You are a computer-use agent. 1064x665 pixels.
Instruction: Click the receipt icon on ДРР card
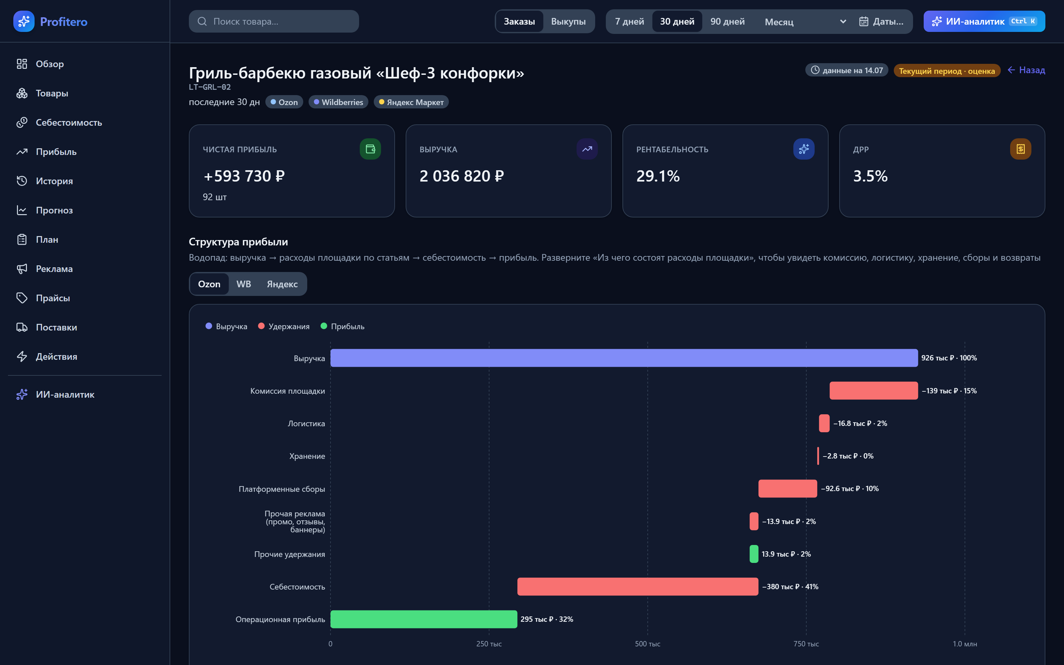1020,149
